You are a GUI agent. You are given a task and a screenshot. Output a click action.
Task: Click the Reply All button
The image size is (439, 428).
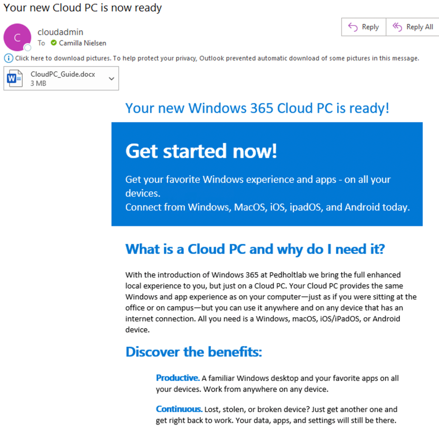[413, 27]
